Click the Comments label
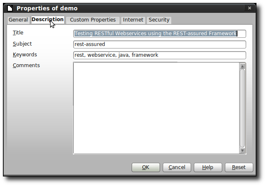Screen dimensions: 266x186 click(x=26, y=65)
